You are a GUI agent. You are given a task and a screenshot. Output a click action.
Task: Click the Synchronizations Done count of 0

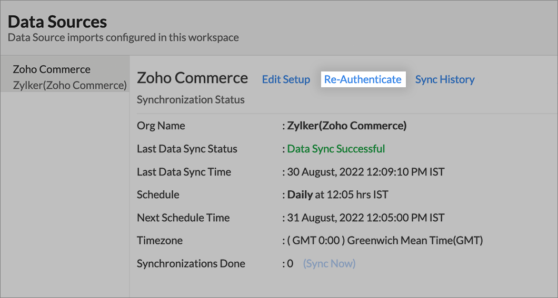(290, 264)
